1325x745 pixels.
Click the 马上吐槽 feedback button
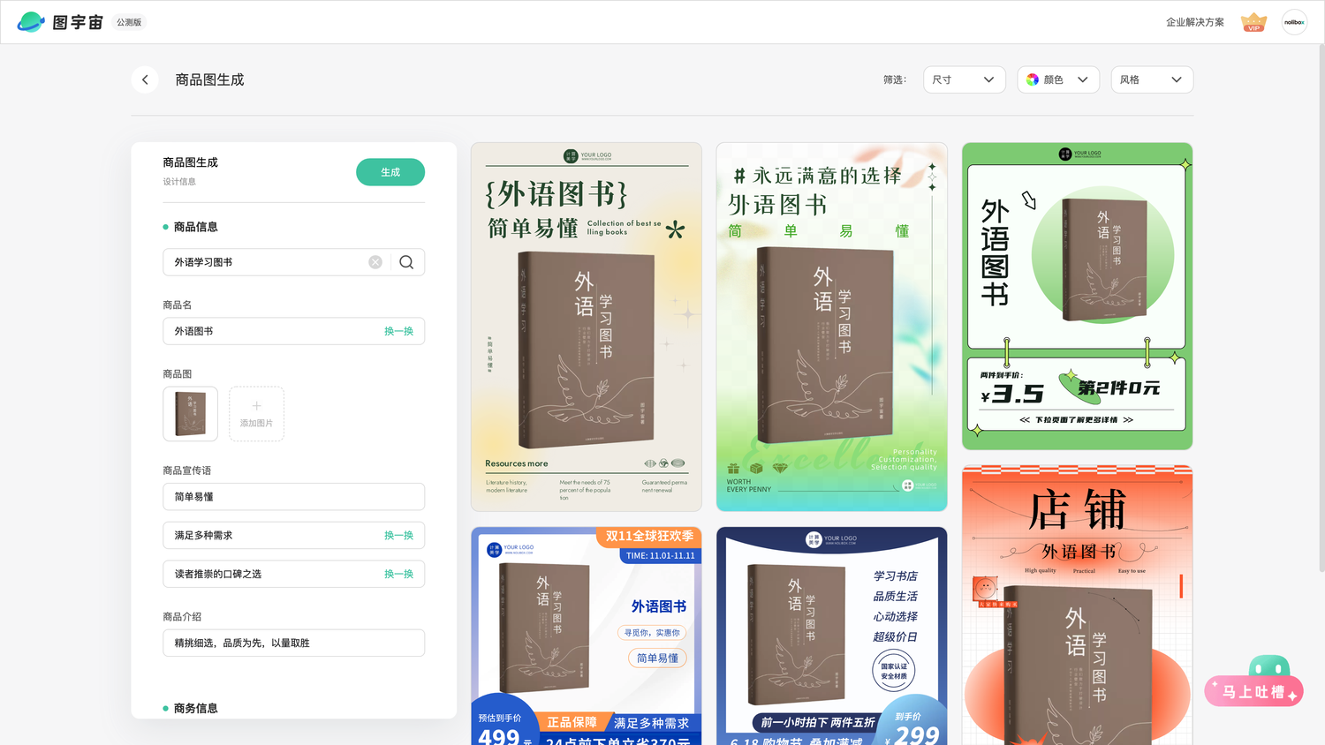coord(1254,691)
